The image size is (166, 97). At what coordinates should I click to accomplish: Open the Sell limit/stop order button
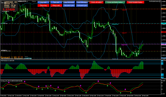(x=82, y=2)
